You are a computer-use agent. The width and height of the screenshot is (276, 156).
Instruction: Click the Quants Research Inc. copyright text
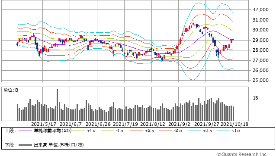[x=242, y=154]
